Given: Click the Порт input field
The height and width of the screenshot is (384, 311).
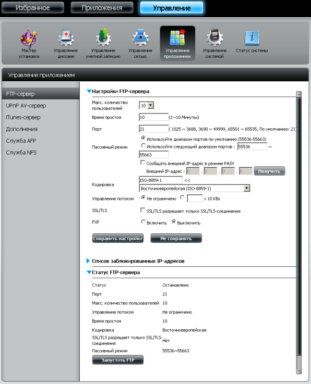Looking at the screenshot, I should (153, 129).
